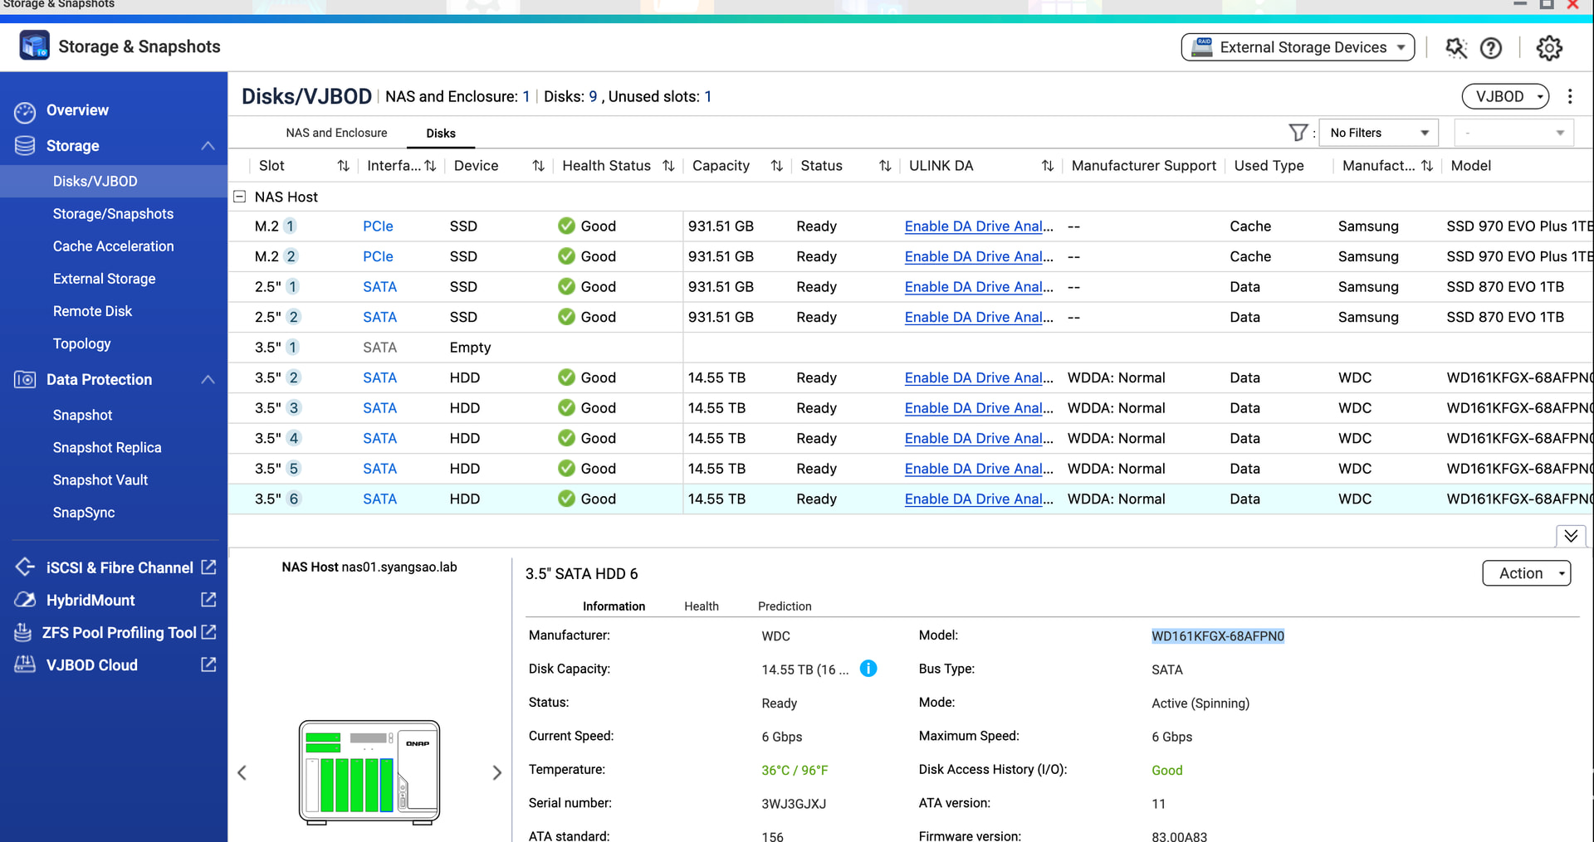The image size is (1594, 842).
Task: Collapse the NAS Host group
Action: click(240, 197)
